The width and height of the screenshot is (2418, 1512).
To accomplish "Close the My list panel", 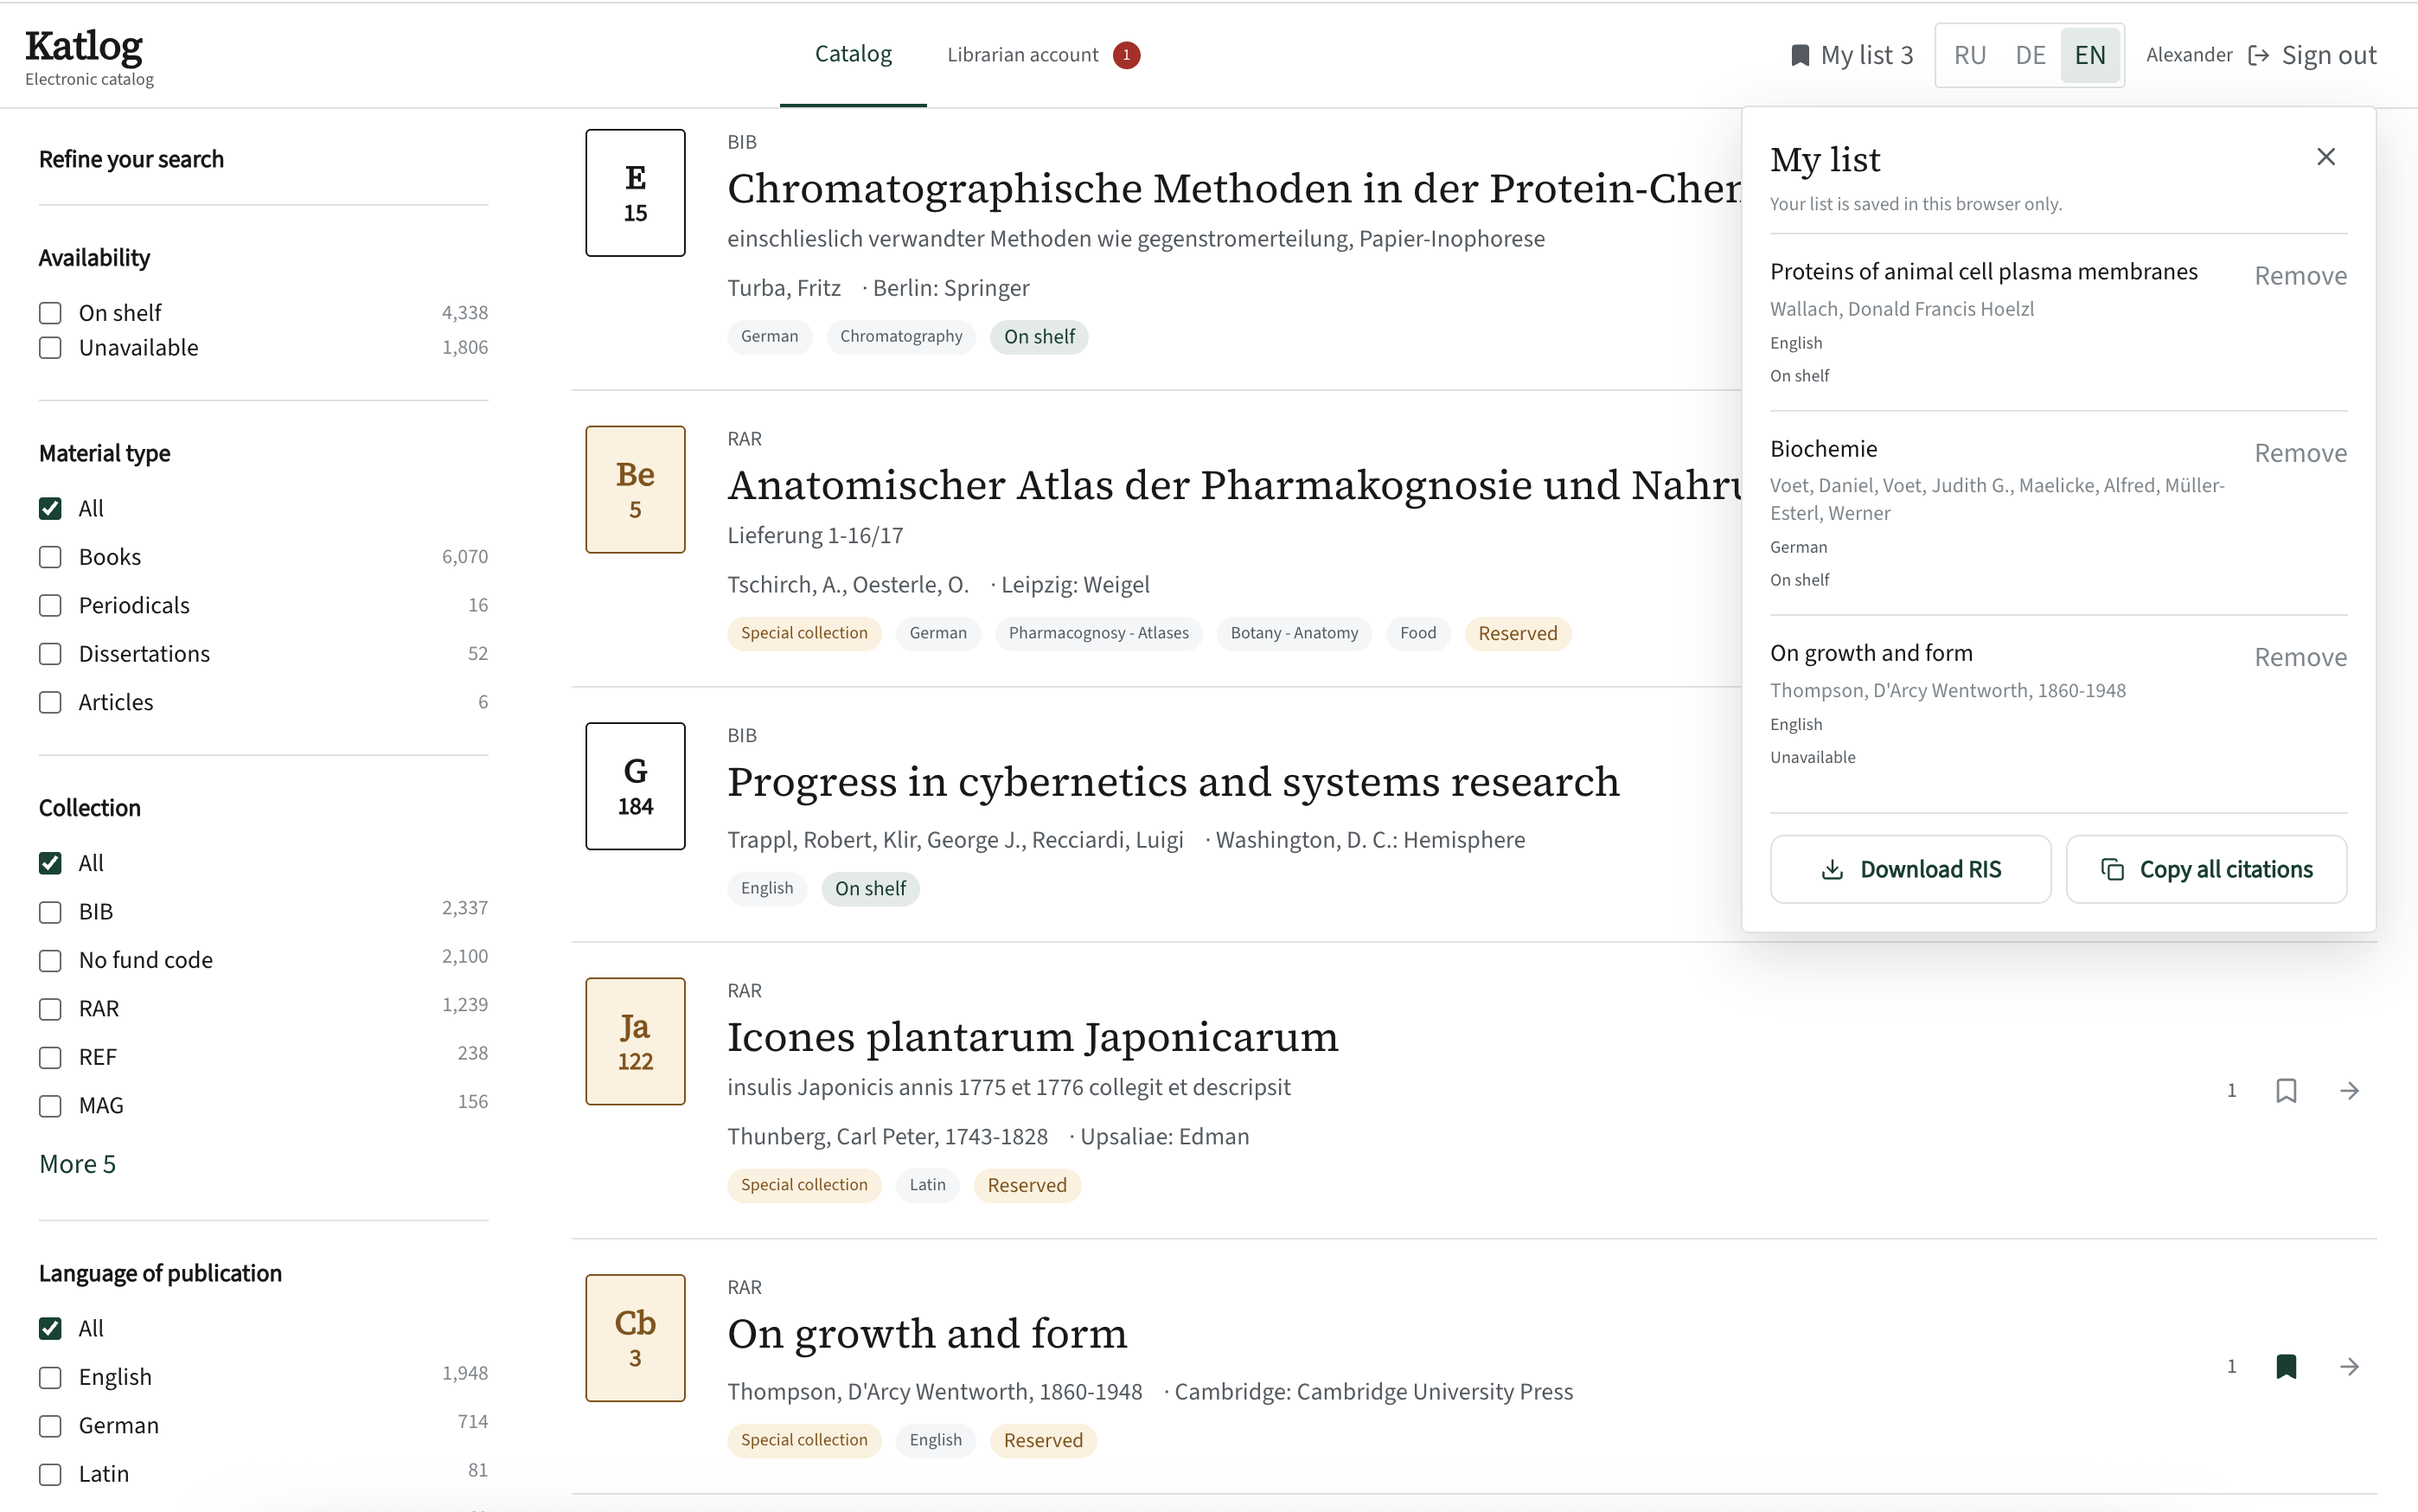I will 2325,157.
